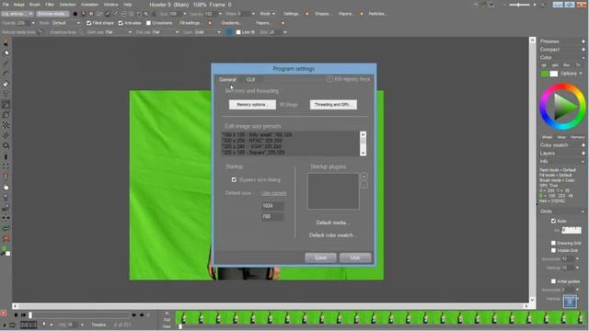Enable the Crosshairs checkbox
589x331 pixels.
(148, 23)
